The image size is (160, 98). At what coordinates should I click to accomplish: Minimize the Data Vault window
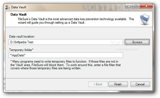pos(129,6)
